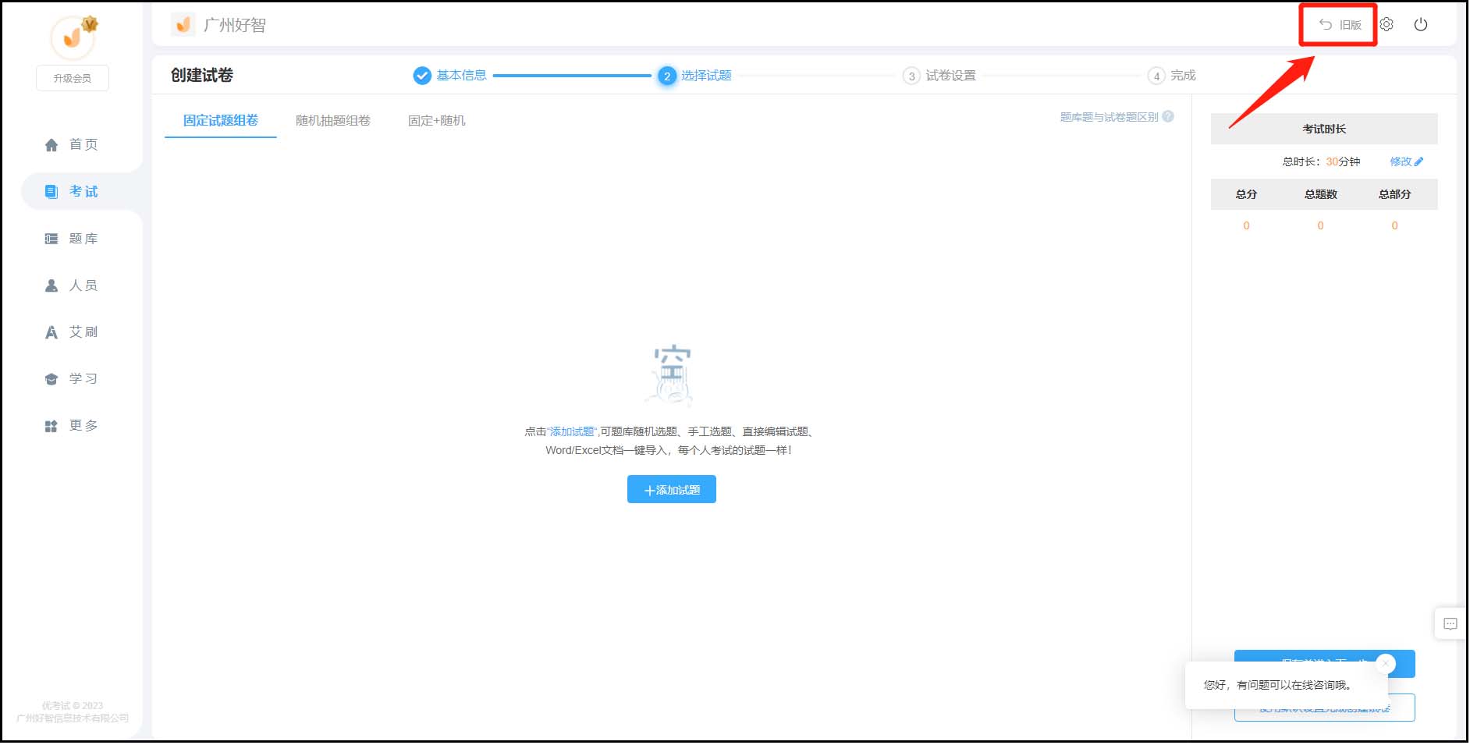Click 升级会员 upgrade membership button

click(x=73, y=79)
